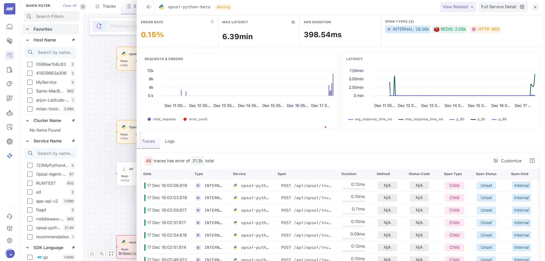Open Full Service Detail
This screenshot has width=545, height=261.
click(502, 7)
